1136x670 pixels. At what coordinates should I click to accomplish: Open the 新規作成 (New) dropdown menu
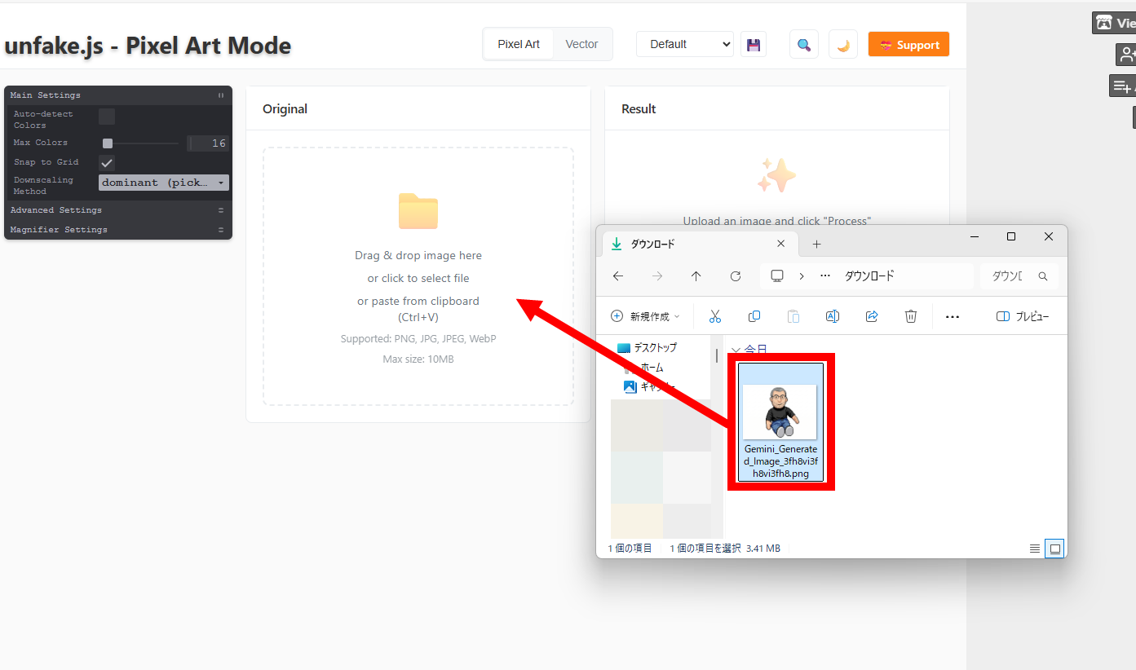point(645,316)
